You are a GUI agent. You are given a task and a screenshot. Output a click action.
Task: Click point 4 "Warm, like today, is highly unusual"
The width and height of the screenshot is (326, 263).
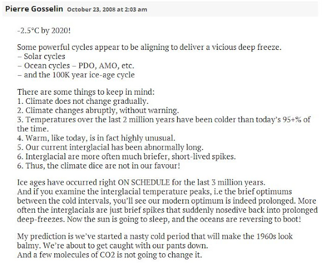pos(96,138)
